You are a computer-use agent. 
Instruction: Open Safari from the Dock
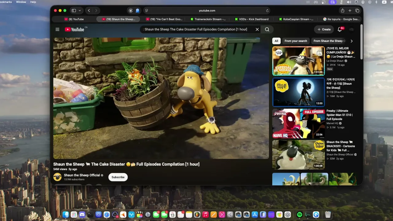[107, 215]
